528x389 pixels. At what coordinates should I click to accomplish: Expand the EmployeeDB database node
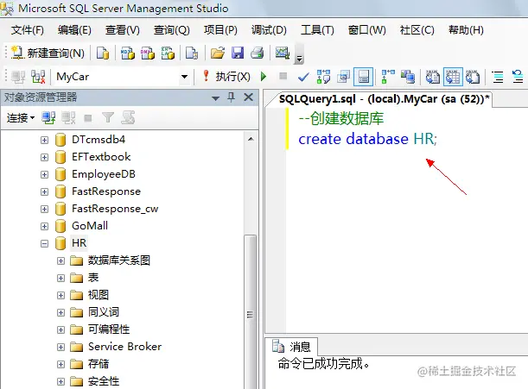tap(44, 174)
